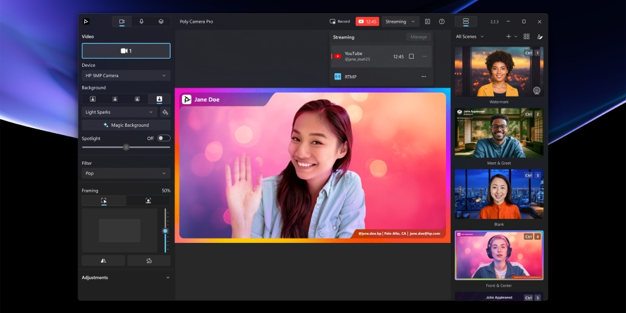626x313 pixels.
Task: Open the help question mark icon
Action: (x=442, y=21)
